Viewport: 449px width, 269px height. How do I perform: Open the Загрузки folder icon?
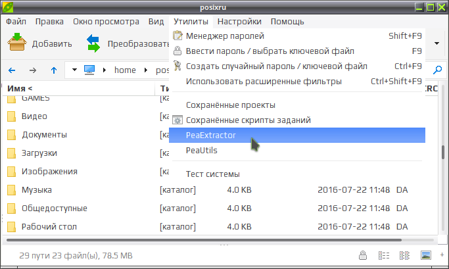pyautogui.click(x=11, y=153)
